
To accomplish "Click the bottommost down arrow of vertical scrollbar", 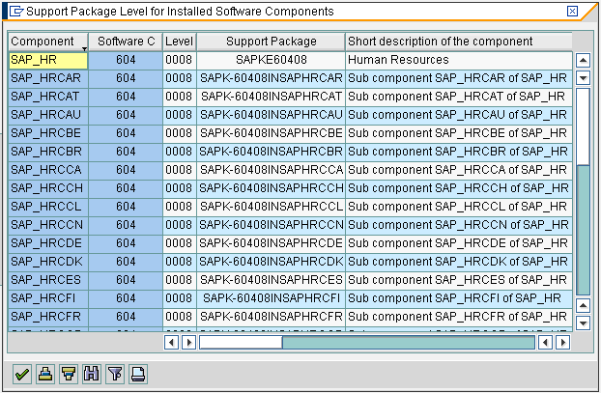I will coord(583,321).
